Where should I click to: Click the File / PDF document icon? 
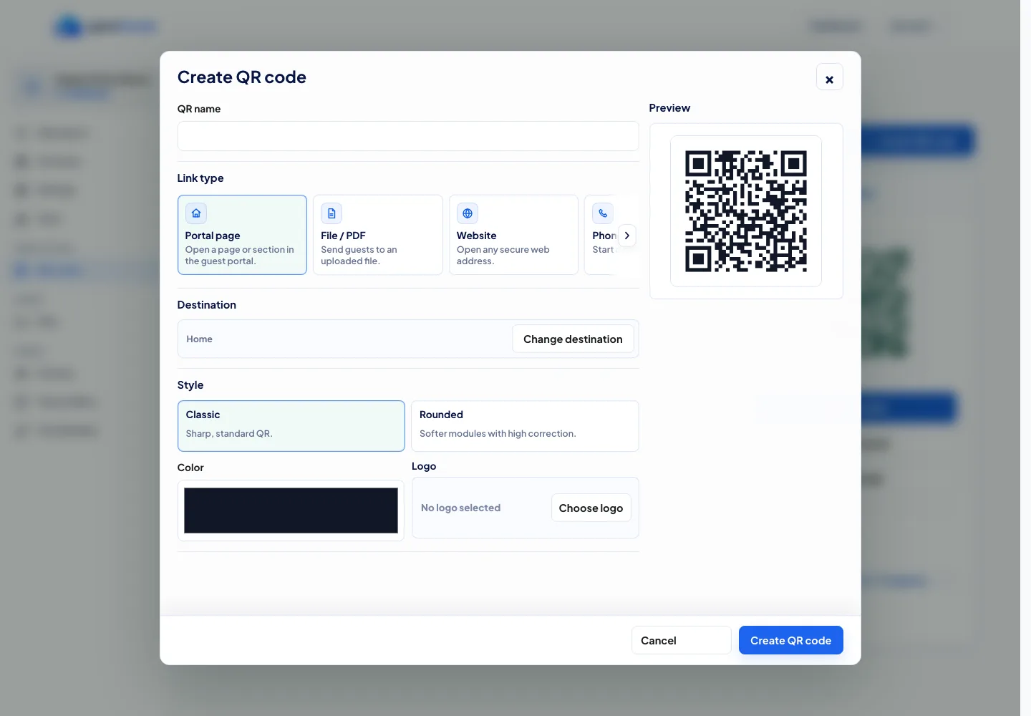[331, 213]
